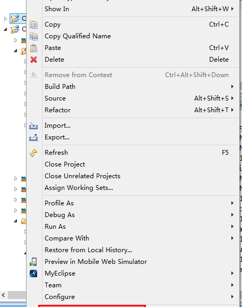
Task: Click the Mobile Web Simulator phone icon
Action: (33, 262)
